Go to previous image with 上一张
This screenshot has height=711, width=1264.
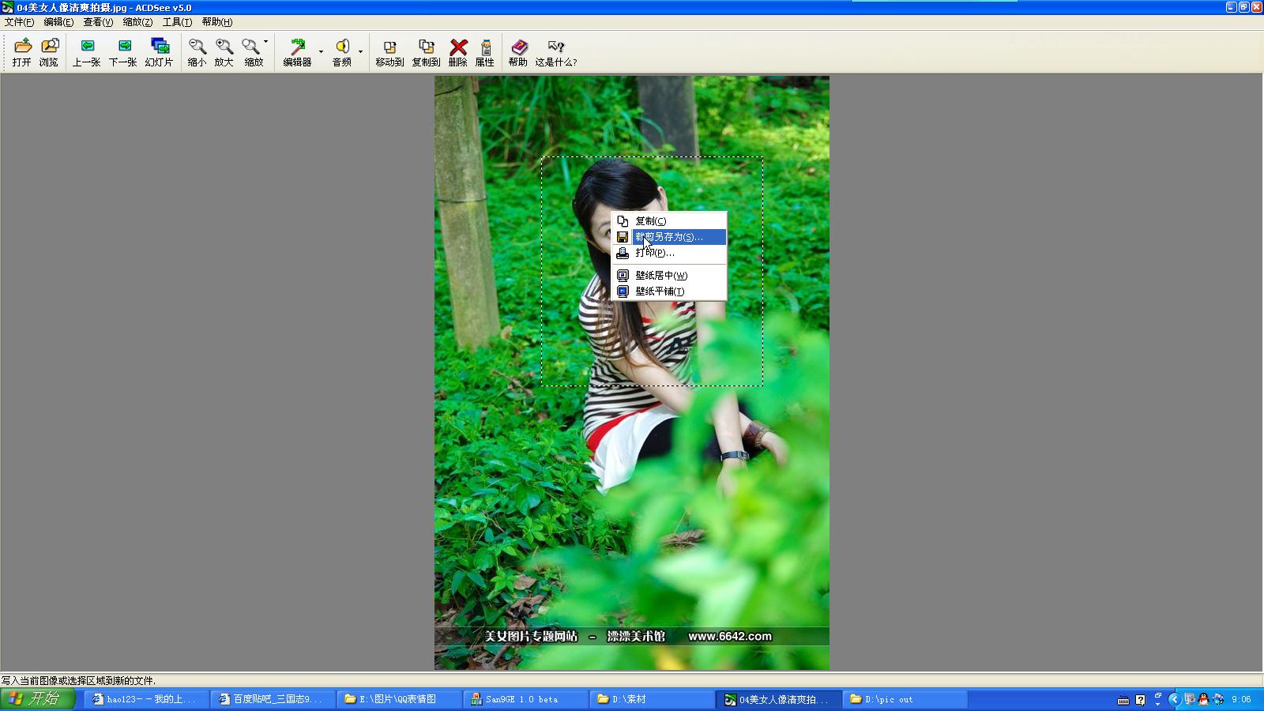pos(87,52)
